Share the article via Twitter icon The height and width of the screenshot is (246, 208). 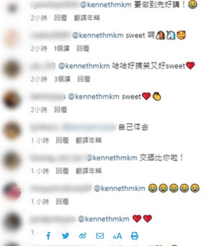point(66,235)
